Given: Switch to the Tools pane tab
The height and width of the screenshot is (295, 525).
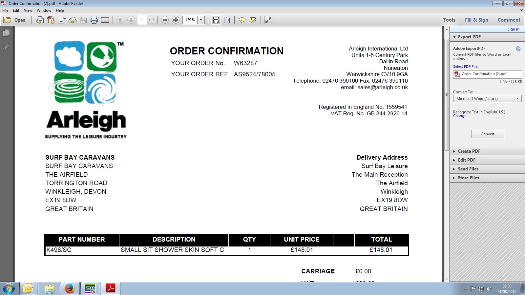Looking at the screenshot, I should [449, 20].
